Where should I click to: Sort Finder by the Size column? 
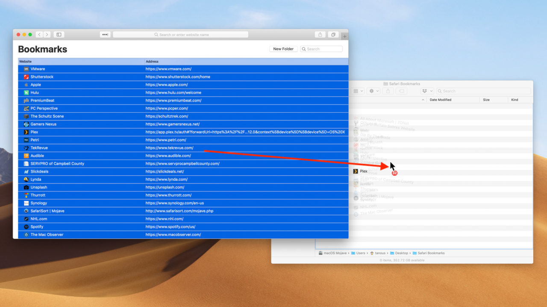486,100
